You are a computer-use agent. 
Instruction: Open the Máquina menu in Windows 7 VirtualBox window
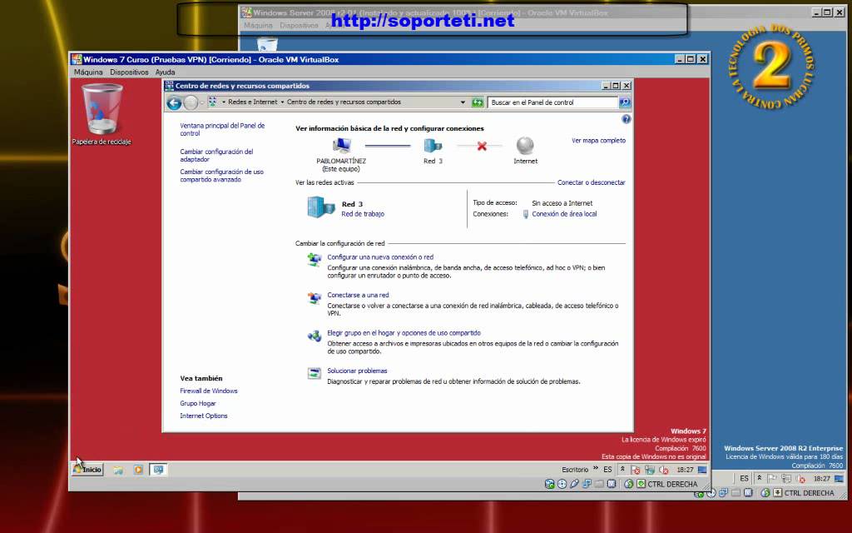88,72
